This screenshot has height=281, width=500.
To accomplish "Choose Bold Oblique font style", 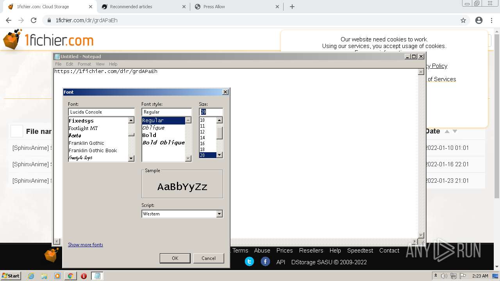I will [x=163, y=142].
